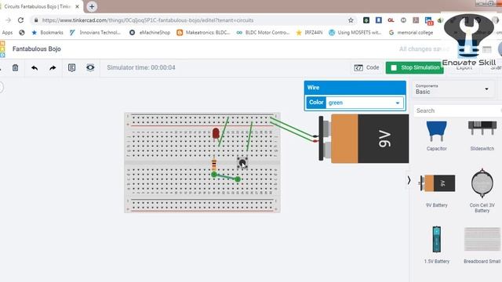Open Makeatronics: BLDC bookmark
The width and height of the screenshot is (502, 282).
tap(203, 33)
